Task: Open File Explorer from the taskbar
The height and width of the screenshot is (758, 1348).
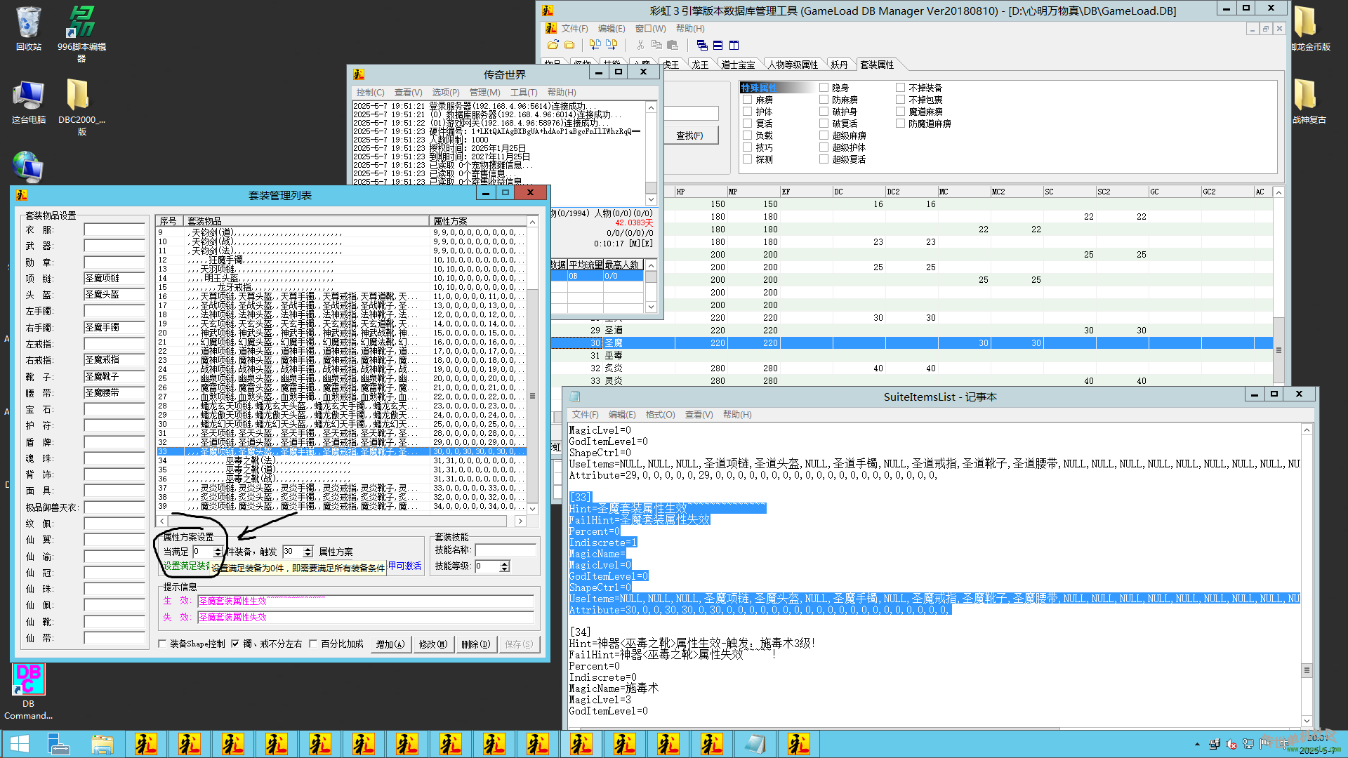Action: tap(103, 744)
